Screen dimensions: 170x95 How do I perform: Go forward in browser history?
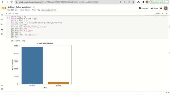coord(7,2)
